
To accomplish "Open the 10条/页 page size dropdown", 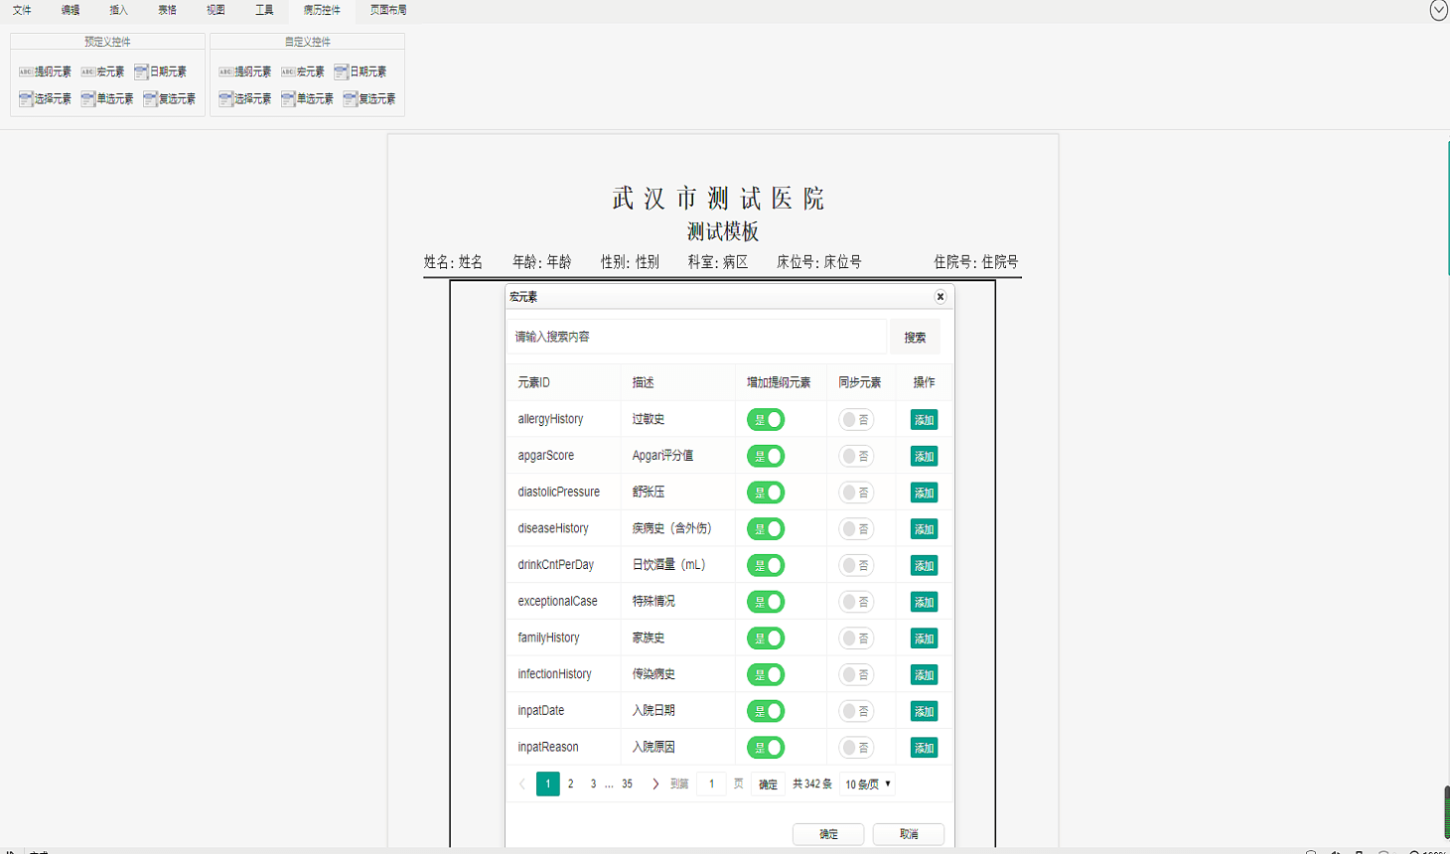I will click(x=866, y=783).
